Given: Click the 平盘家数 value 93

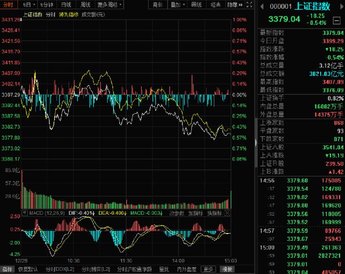Looking at the screenshot, I should pyautogui.click(x=340, y=131).
